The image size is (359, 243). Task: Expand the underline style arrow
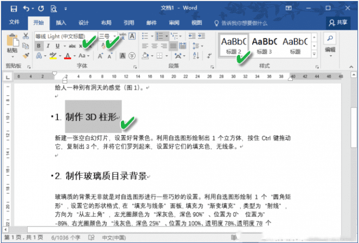(65, 46)
